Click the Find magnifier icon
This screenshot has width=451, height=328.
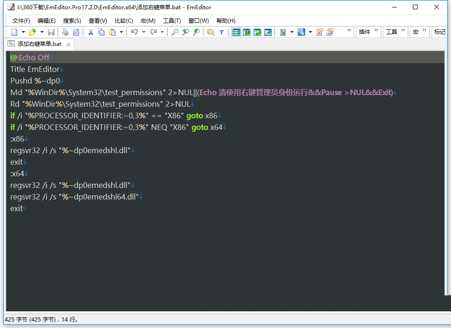(175, 32)
